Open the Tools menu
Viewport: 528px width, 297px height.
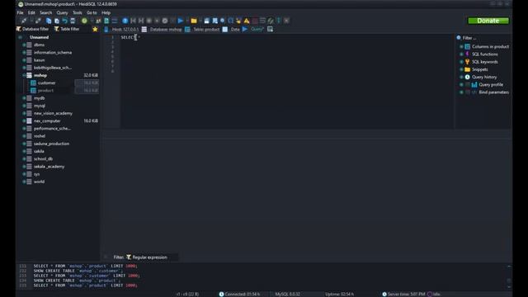(77, 13)
